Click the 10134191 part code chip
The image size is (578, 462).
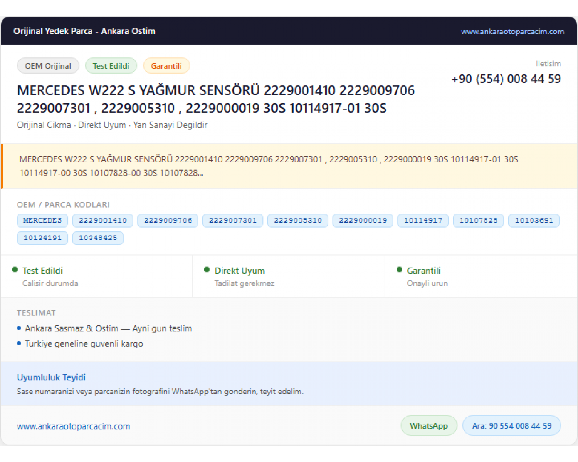(x=42, y=238)
